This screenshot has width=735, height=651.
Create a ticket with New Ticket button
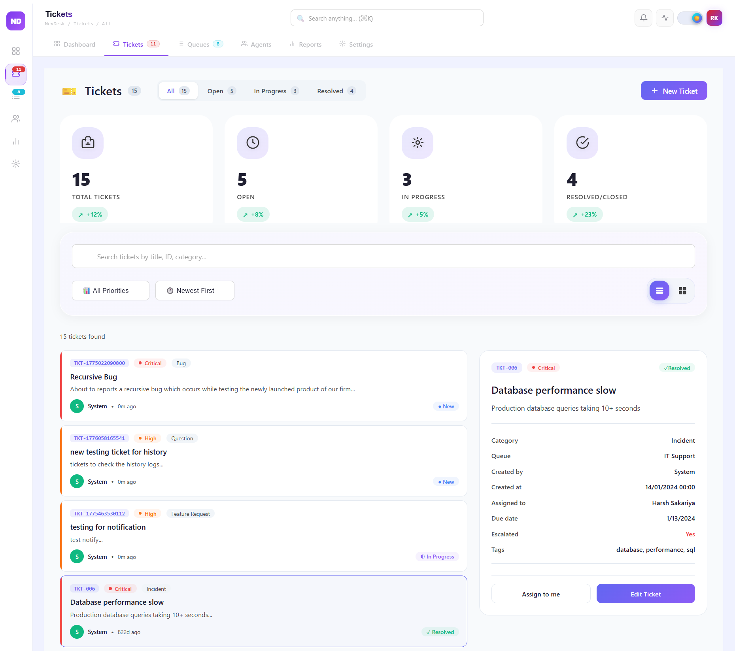tap(674, 91)
